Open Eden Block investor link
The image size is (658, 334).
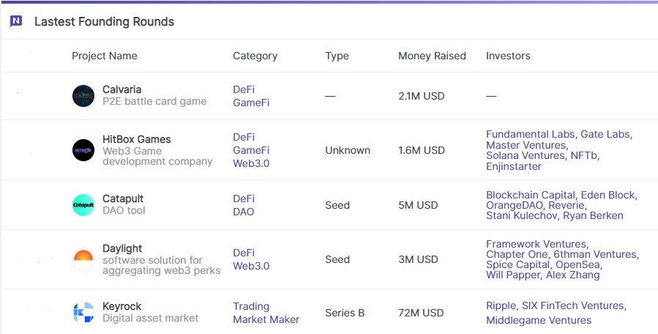point(607,195)
